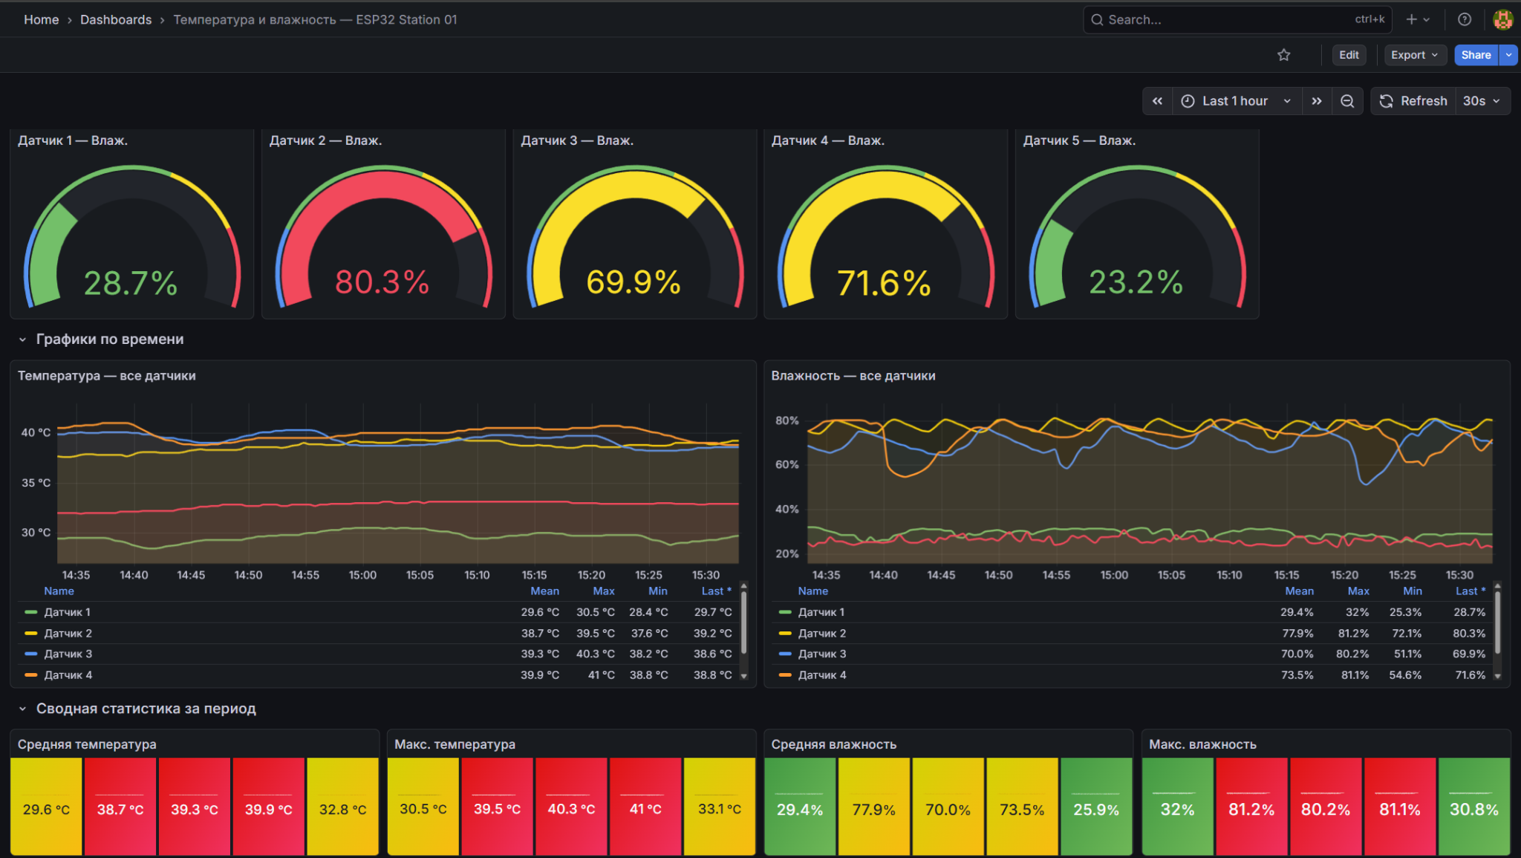Open the 30s refresh interval dropdown
1521x858 pixels.
pyautogui.click(x=1482, y=101)
